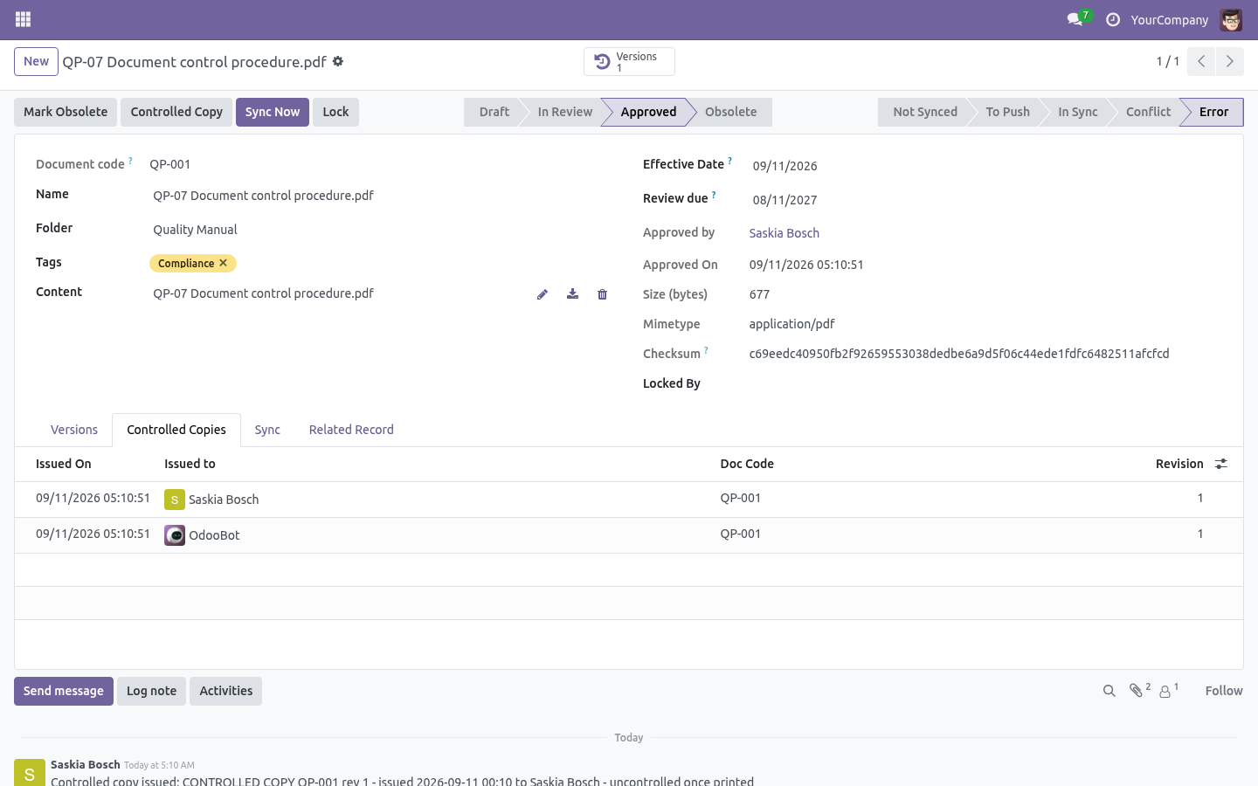The width and height of the screenshot is (1258, 786).
Task: Switch to the Versions tab
Action: pos(74,430)
